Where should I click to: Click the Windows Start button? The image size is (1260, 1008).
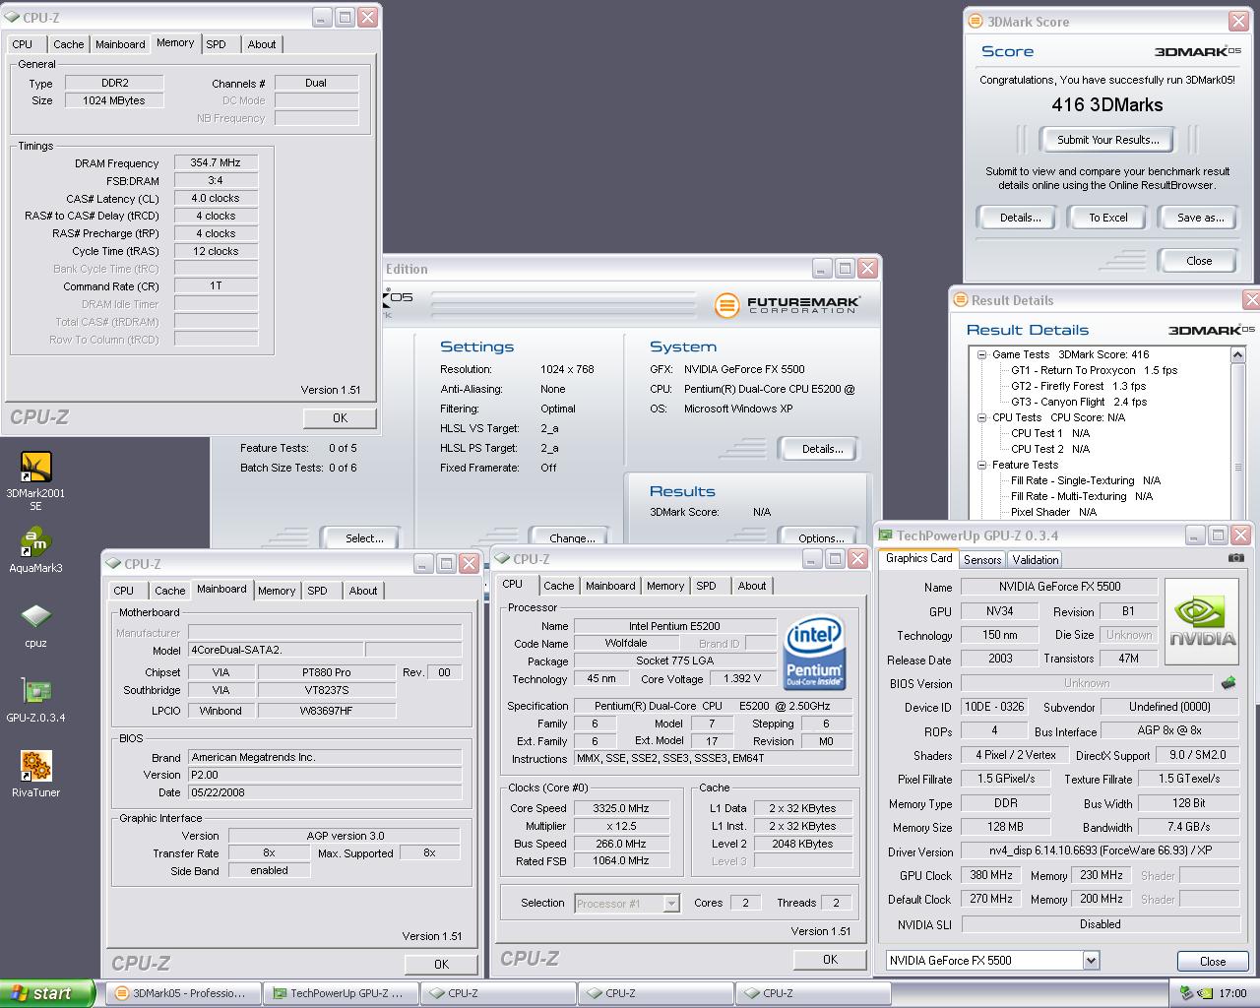[47, 993]
